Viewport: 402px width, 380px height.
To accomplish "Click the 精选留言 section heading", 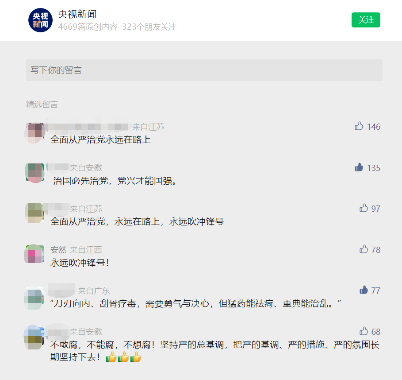I will pyautogui.click(x=42, y=104).
